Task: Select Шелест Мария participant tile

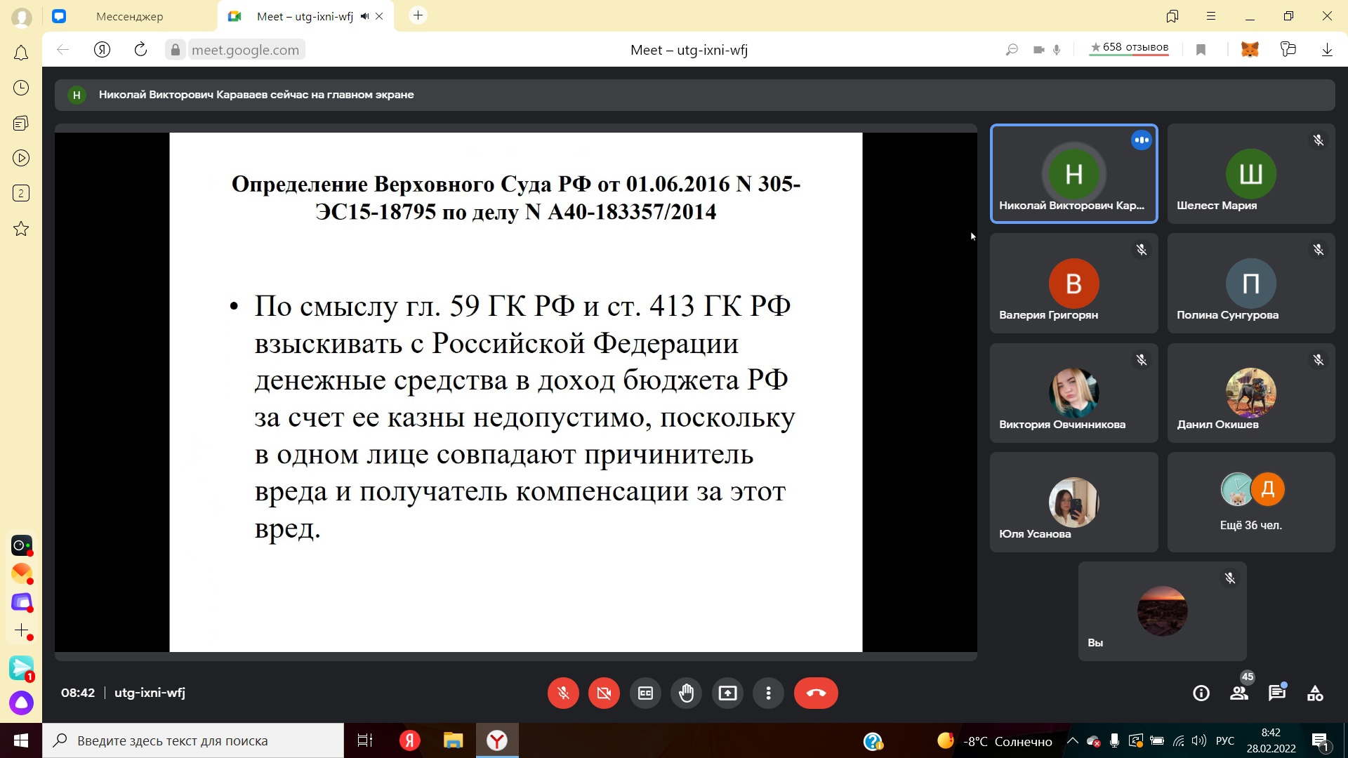Action: click(x=1251, y=174)
